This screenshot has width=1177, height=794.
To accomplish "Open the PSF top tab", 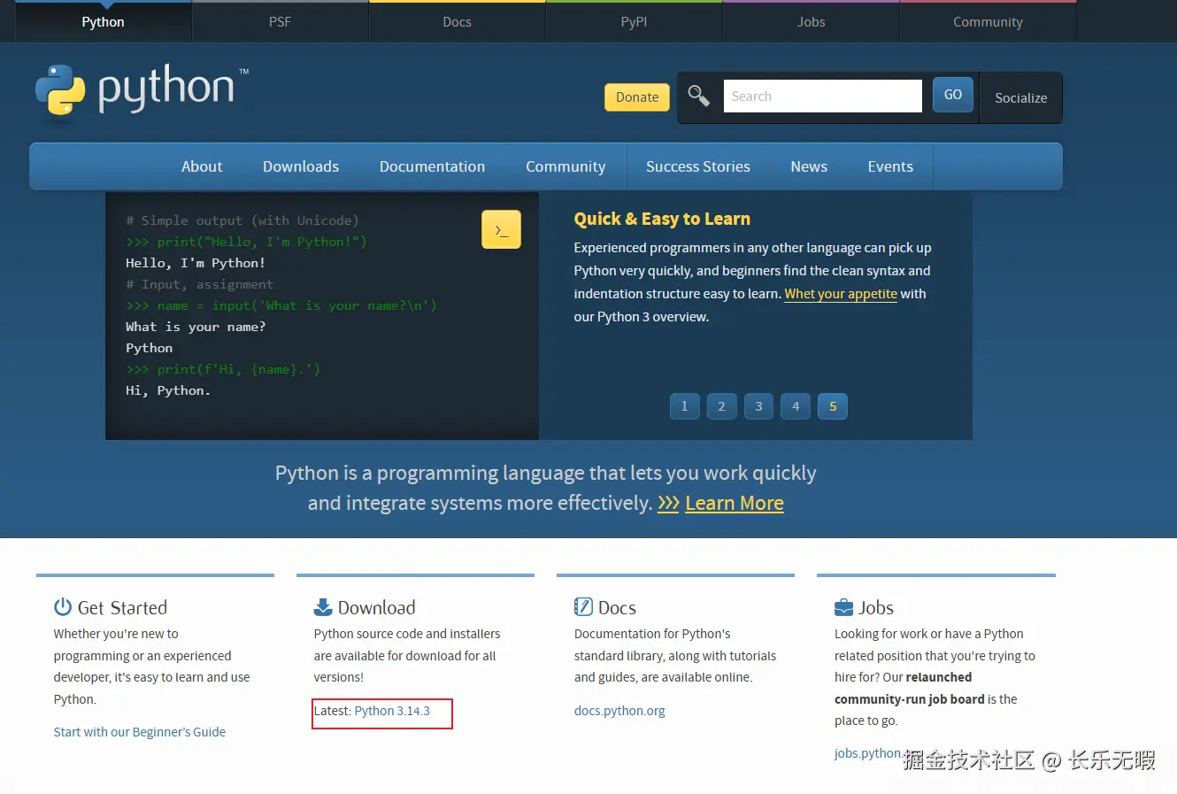I will tap(281, 21).
